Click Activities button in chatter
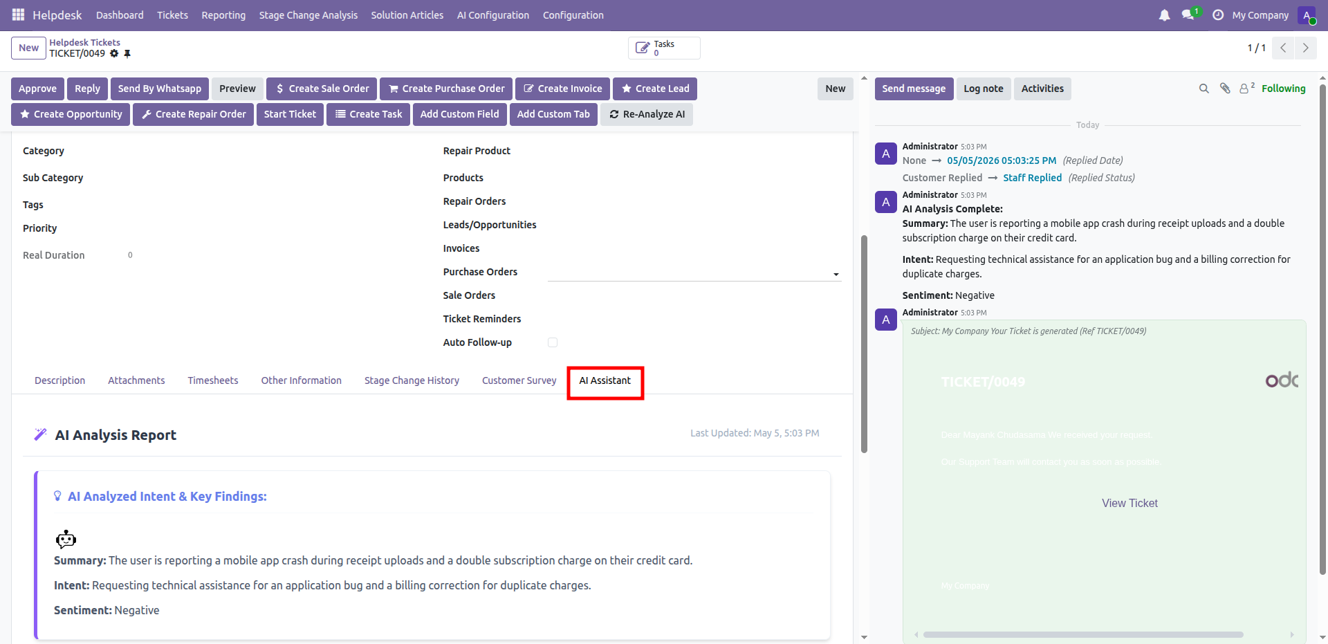The image size is (1328, 644). coord(1042,89)
